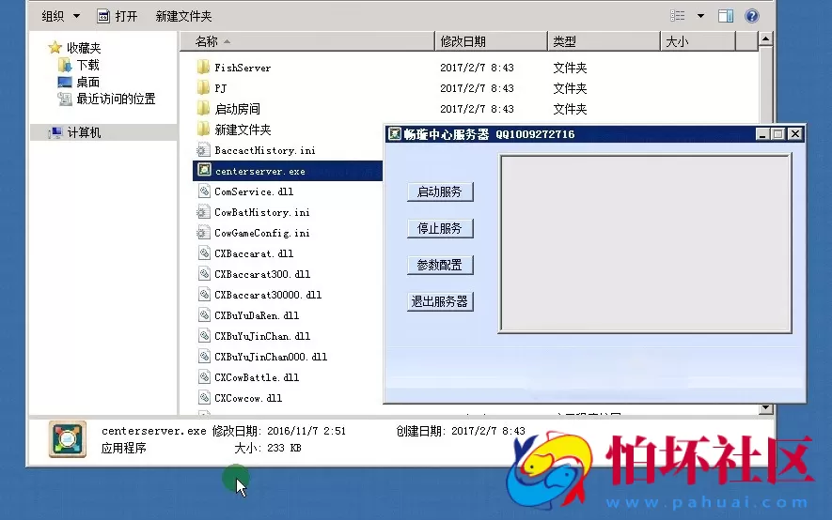832x520 pixels.
Task: Click the centerserver.exe details pane icon
Action: pyautogui.click(x=68, y=439)
